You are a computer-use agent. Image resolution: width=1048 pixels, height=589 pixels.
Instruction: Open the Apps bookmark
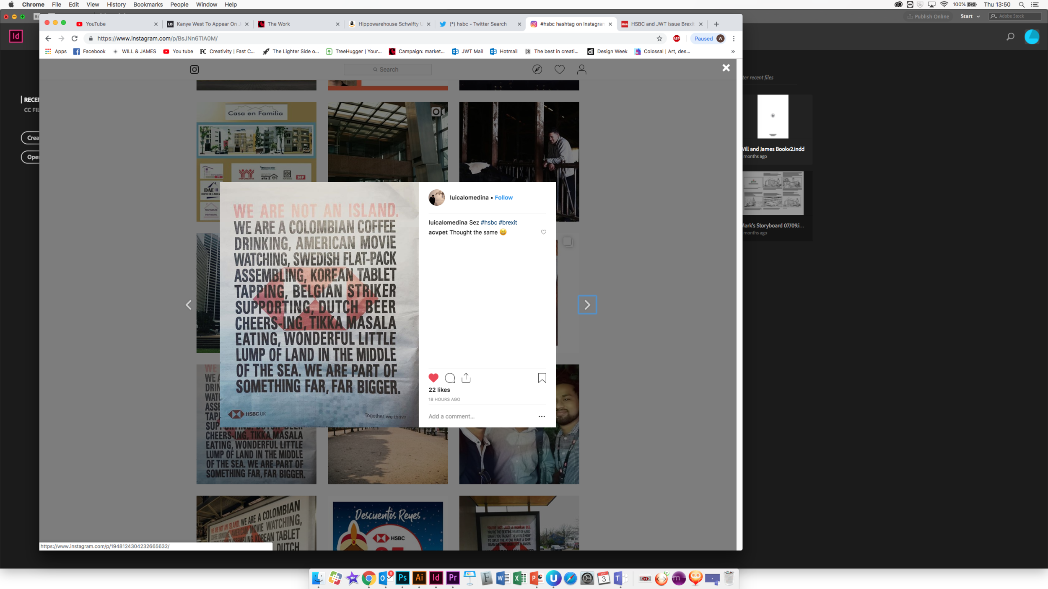pyautogui.click(x=56, y=52)
